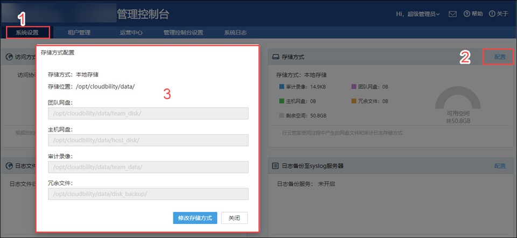
Task: Click the purple 团队网盘 legend swatch
Action: pos(354,87)
